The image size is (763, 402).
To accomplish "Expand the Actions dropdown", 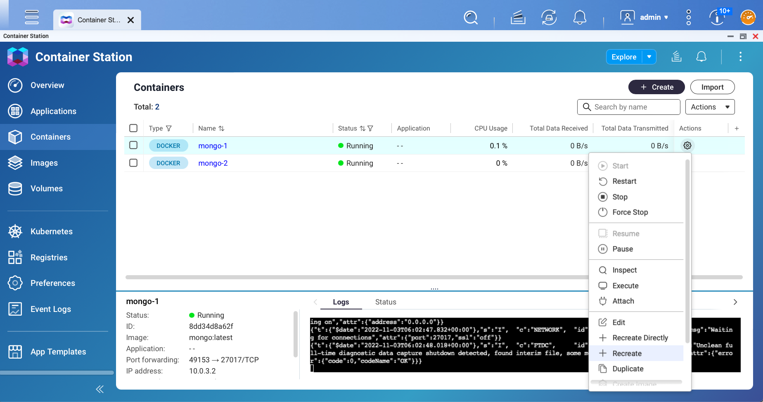I will click(x=710, y=107).
